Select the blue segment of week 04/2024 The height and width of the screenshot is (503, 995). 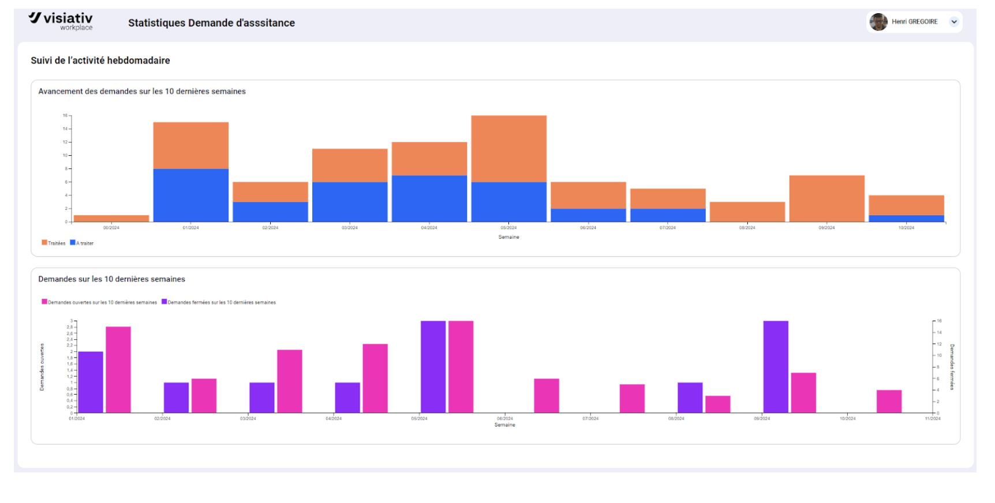(x=429, y=198)
